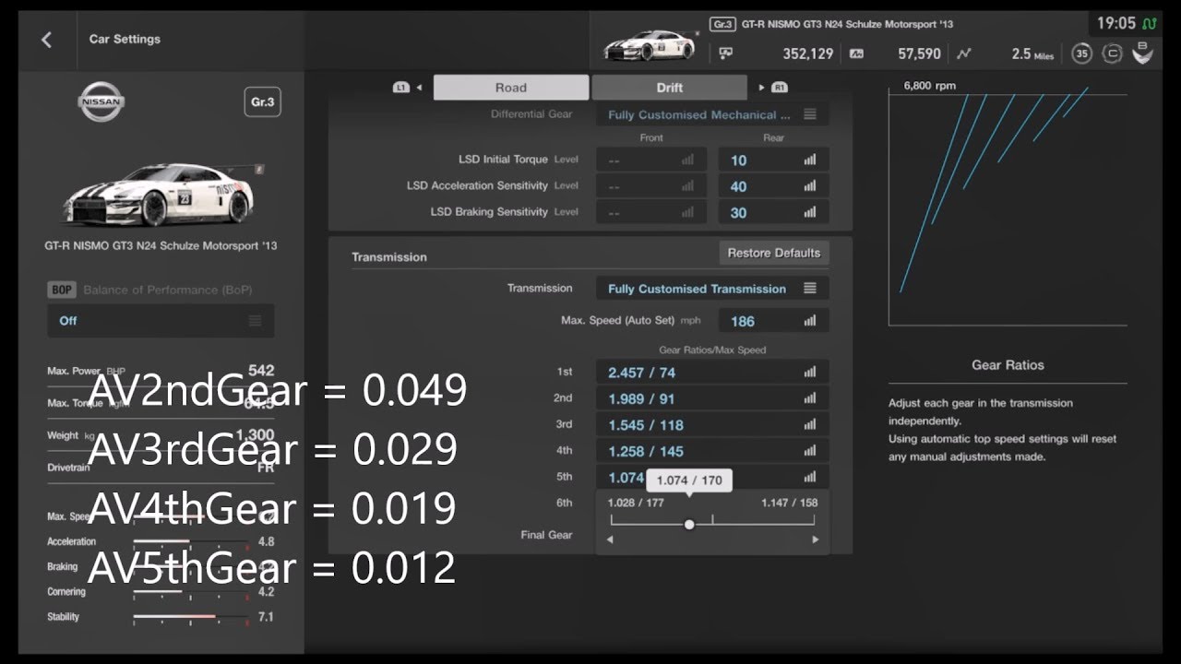
Task: Click the distance graph icon beside 2.5 Miles
Action: click(x=964, y=53)
